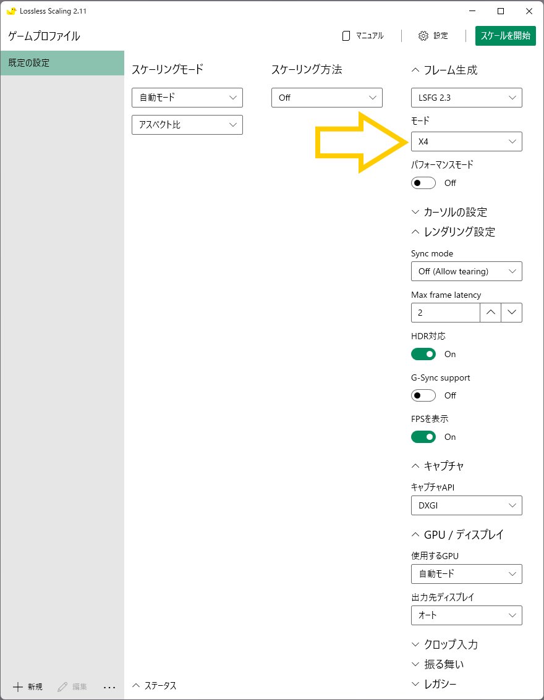Enable the G-Sync support switch
Image resolution: width=544 pixels, height=700 pixels.
click(423, 395)
